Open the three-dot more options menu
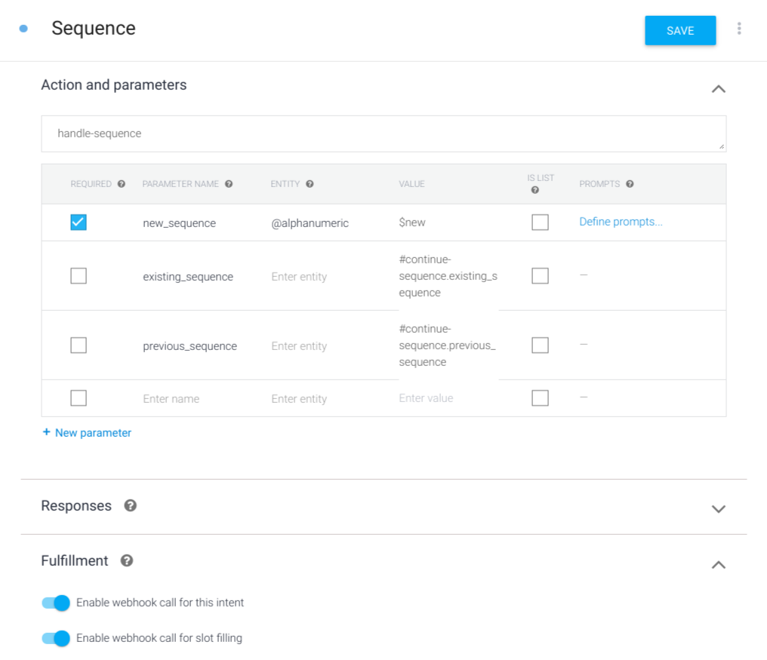Image resolution: width=767 pixels, height=660 pixels. click(x=739, y=29)
